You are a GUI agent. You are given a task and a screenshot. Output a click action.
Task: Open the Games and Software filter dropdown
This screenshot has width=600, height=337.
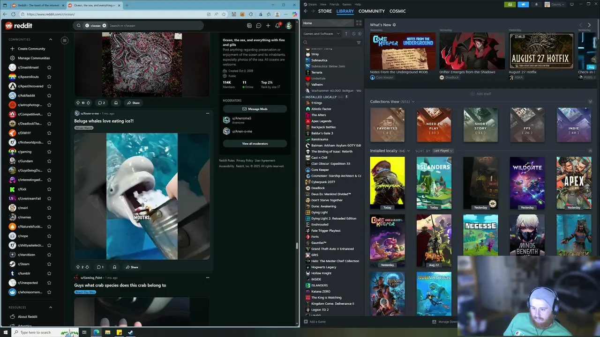tap(322, 34)
